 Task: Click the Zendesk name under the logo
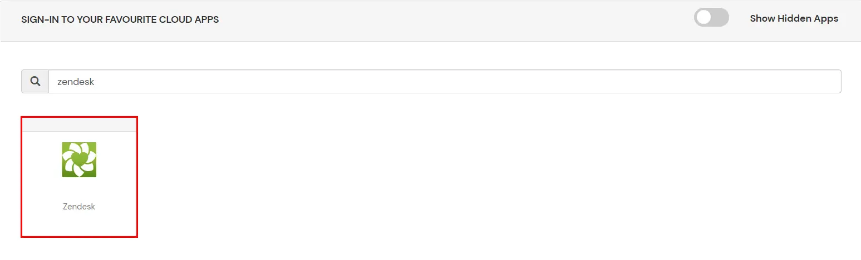click(x=79, y=207)
